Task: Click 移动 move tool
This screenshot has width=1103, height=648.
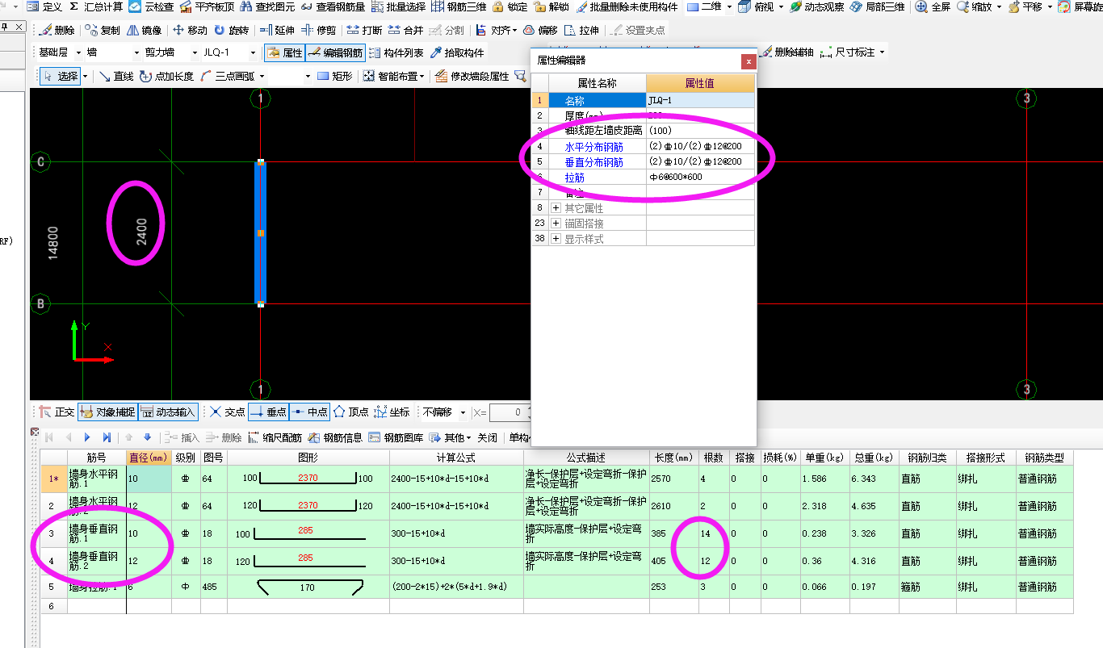Action: tap(190, 31)
